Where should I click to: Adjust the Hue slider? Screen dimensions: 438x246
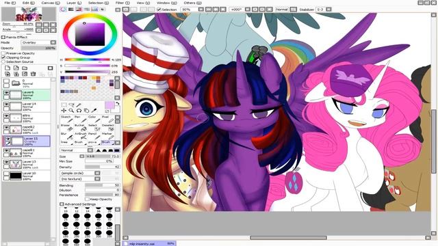[88, 59]
